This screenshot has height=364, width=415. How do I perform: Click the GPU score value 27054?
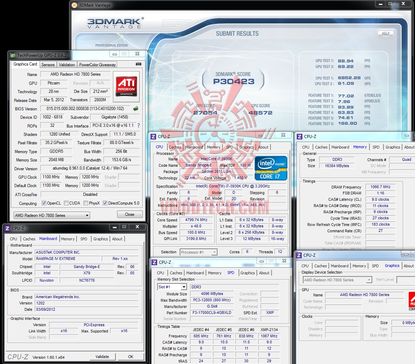pyautogui.click(x=205, y=113)
